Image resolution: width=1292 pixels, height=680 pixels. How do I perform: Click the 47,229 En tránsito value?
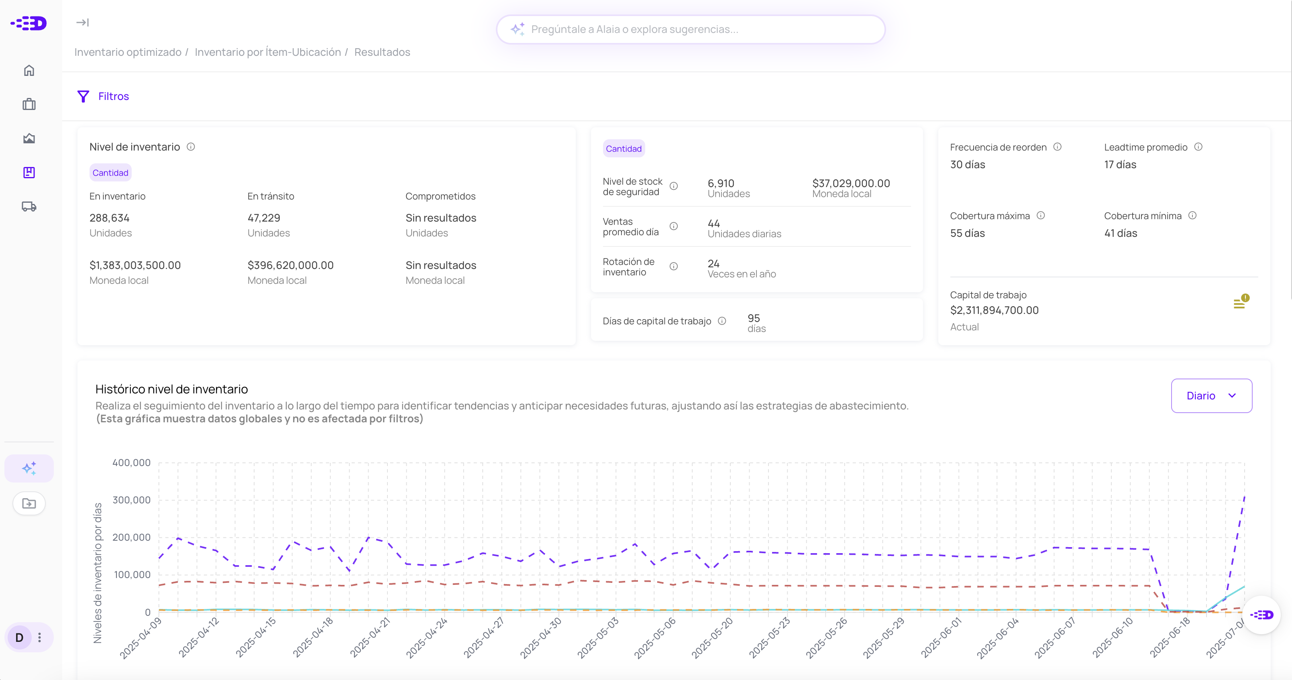[264, 218]
